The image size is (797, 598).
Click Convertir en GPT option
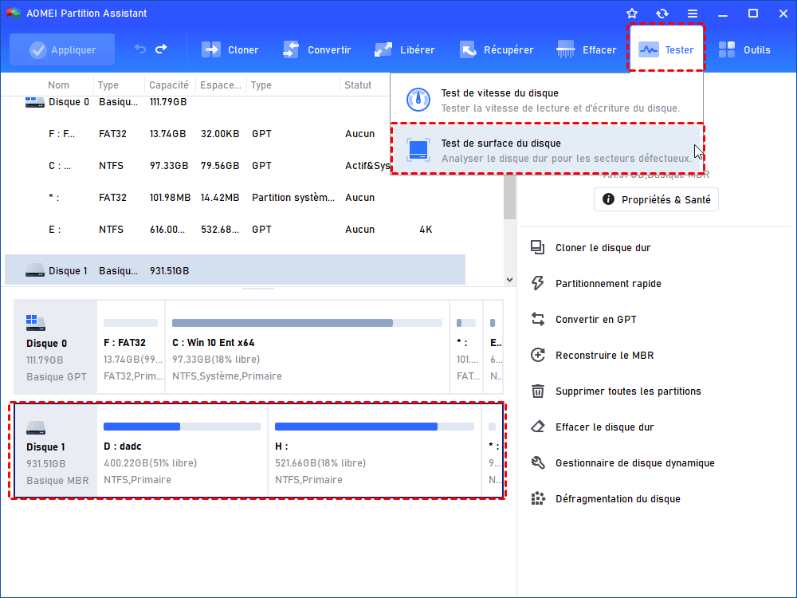(595, 320)
